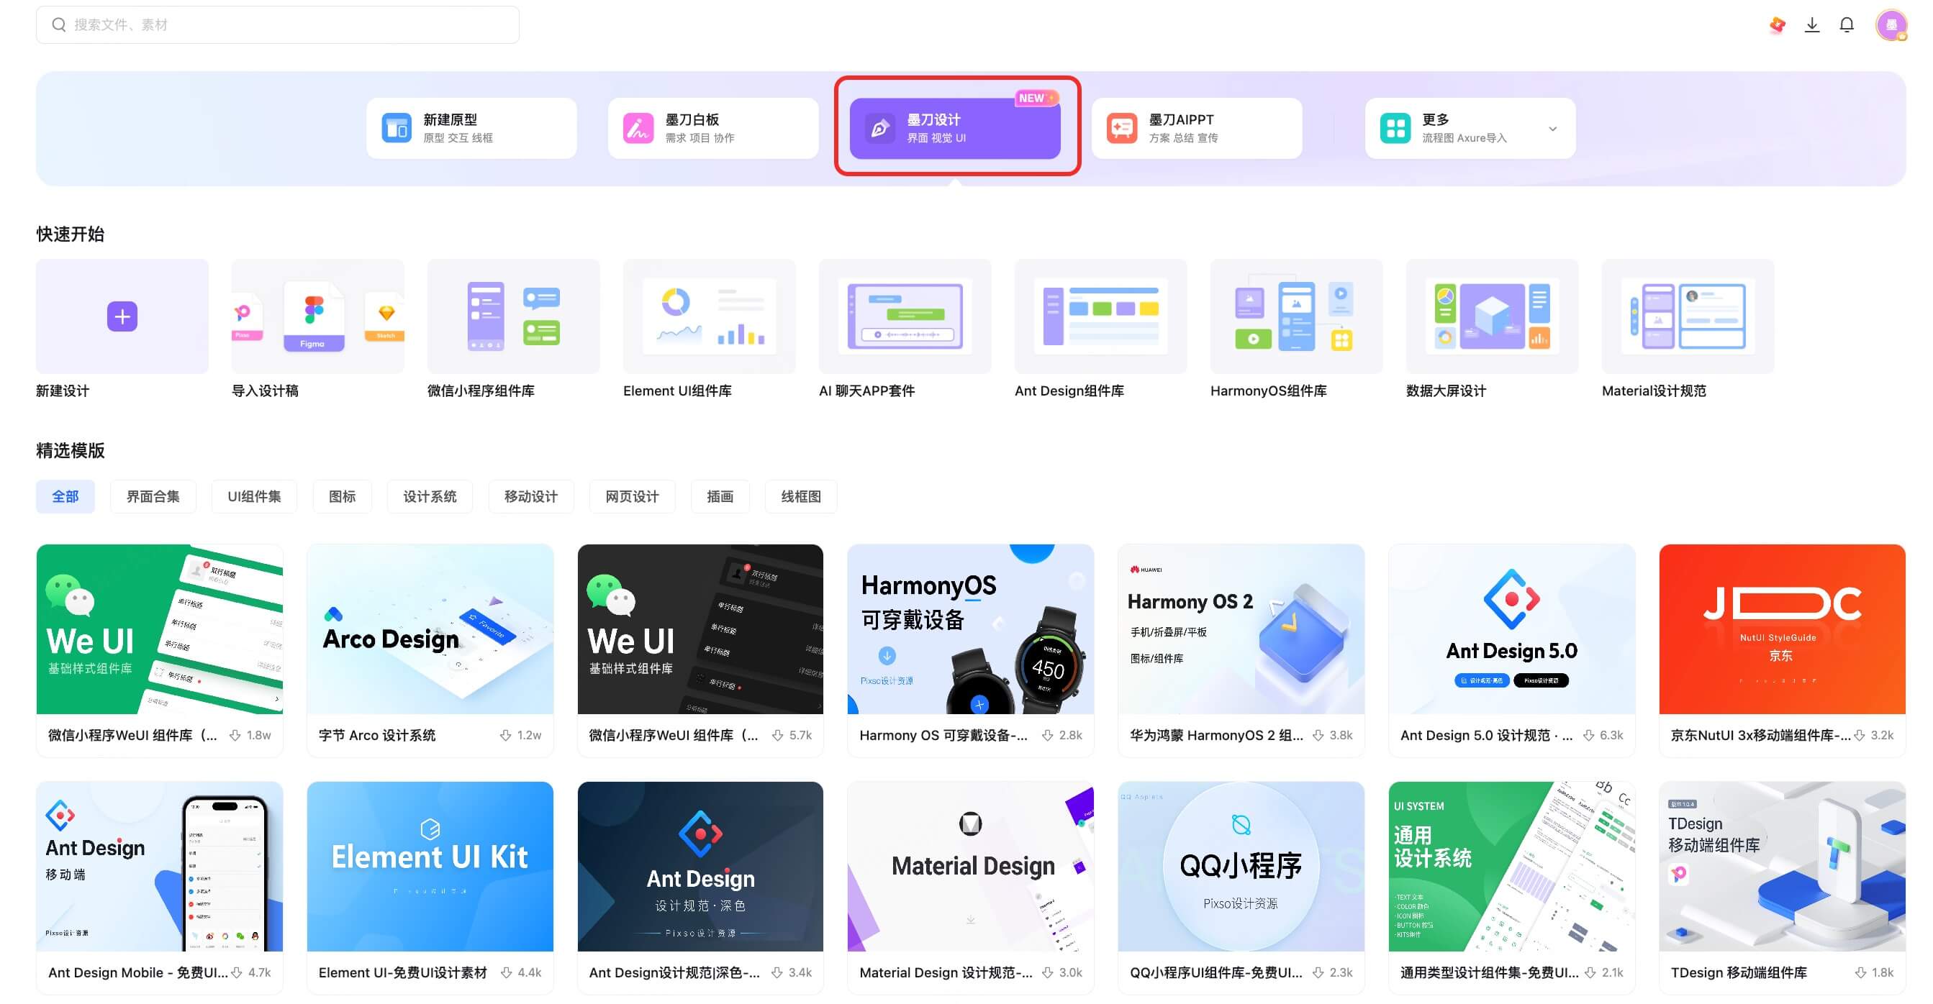Image resolution: width=1933 pixels, height=1004 pixels.
Task: Open the Ant Design组件库 quick start
Action: click(1100, 316)
